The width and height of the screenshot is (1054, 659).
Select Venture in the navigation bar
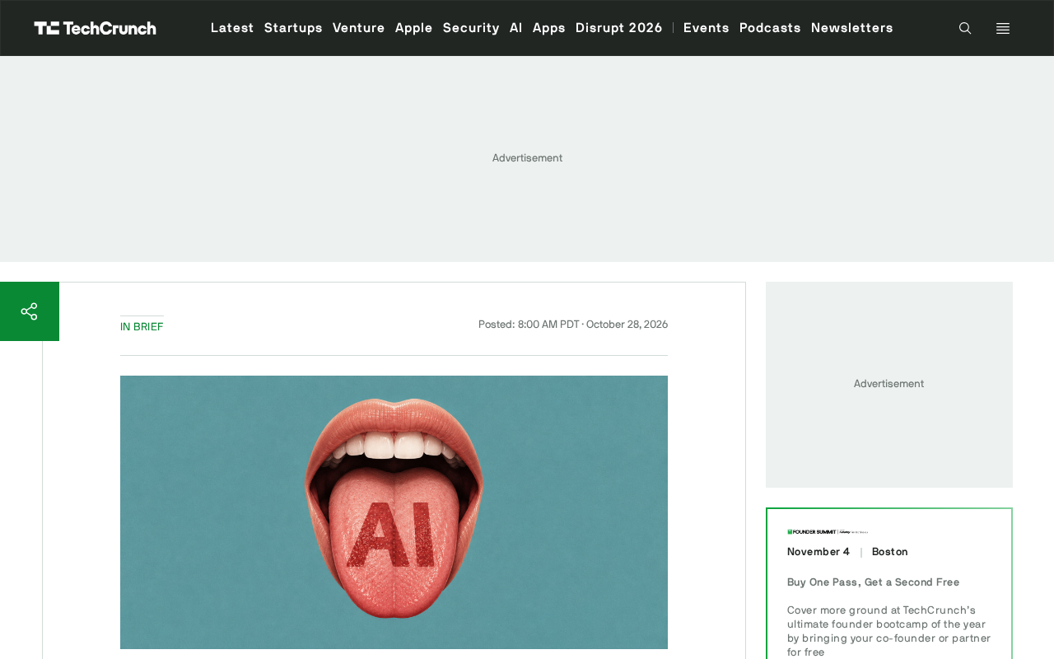click(359, 28)
